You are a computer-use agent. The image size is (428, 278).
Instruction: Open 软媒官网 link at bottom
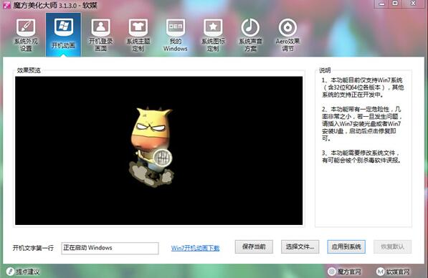[393, 272]
